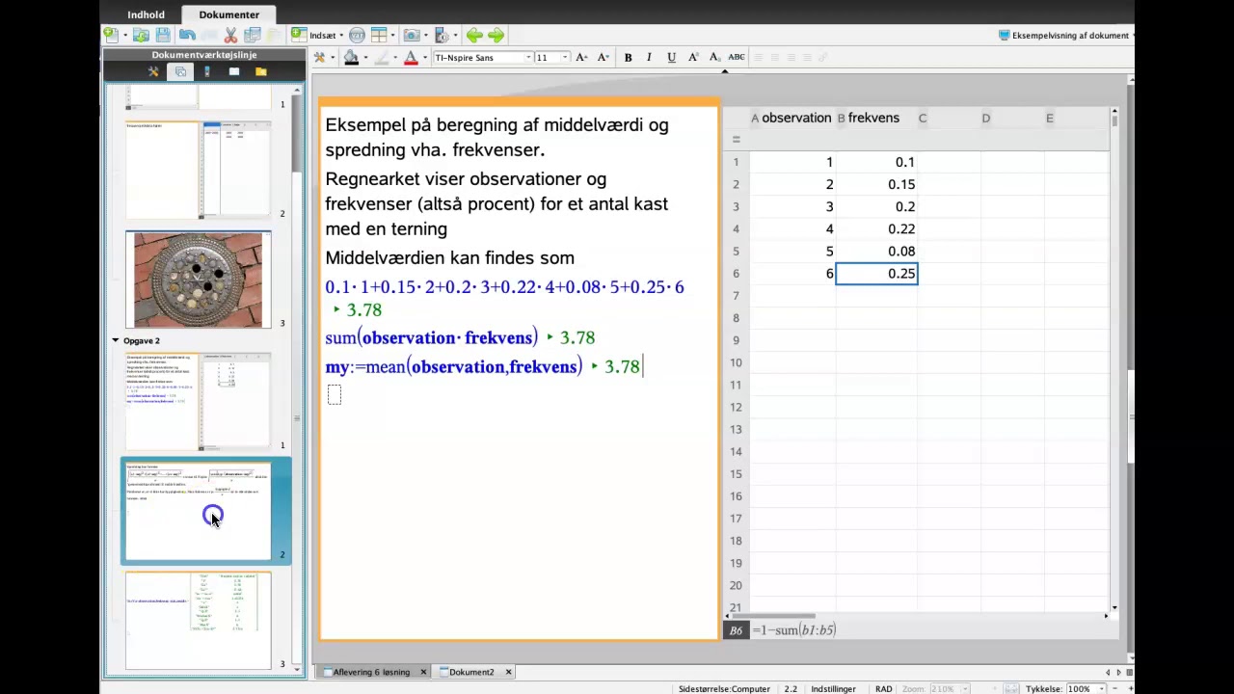Viewport: 1234px width, 694px height.
Task: Close the Dokument2 tab
Action: click(508, 672)
